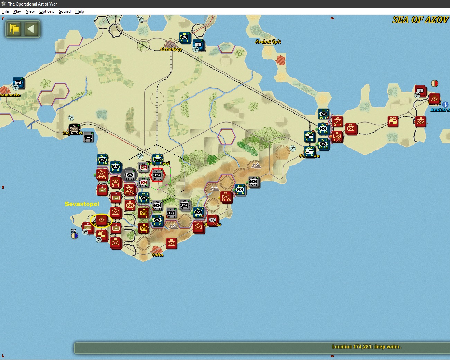Click the airfield icon north of Eupatoria
This screenshot has height=360, width=450.
71,118
